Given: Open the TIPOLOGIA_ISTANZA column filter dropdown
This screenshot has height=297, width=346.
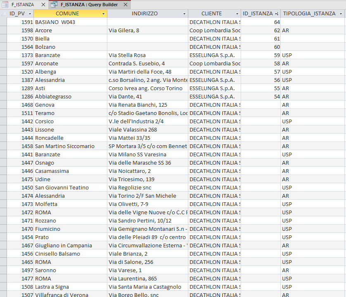Looking at the screenshot, I should (x=341, y=14).
